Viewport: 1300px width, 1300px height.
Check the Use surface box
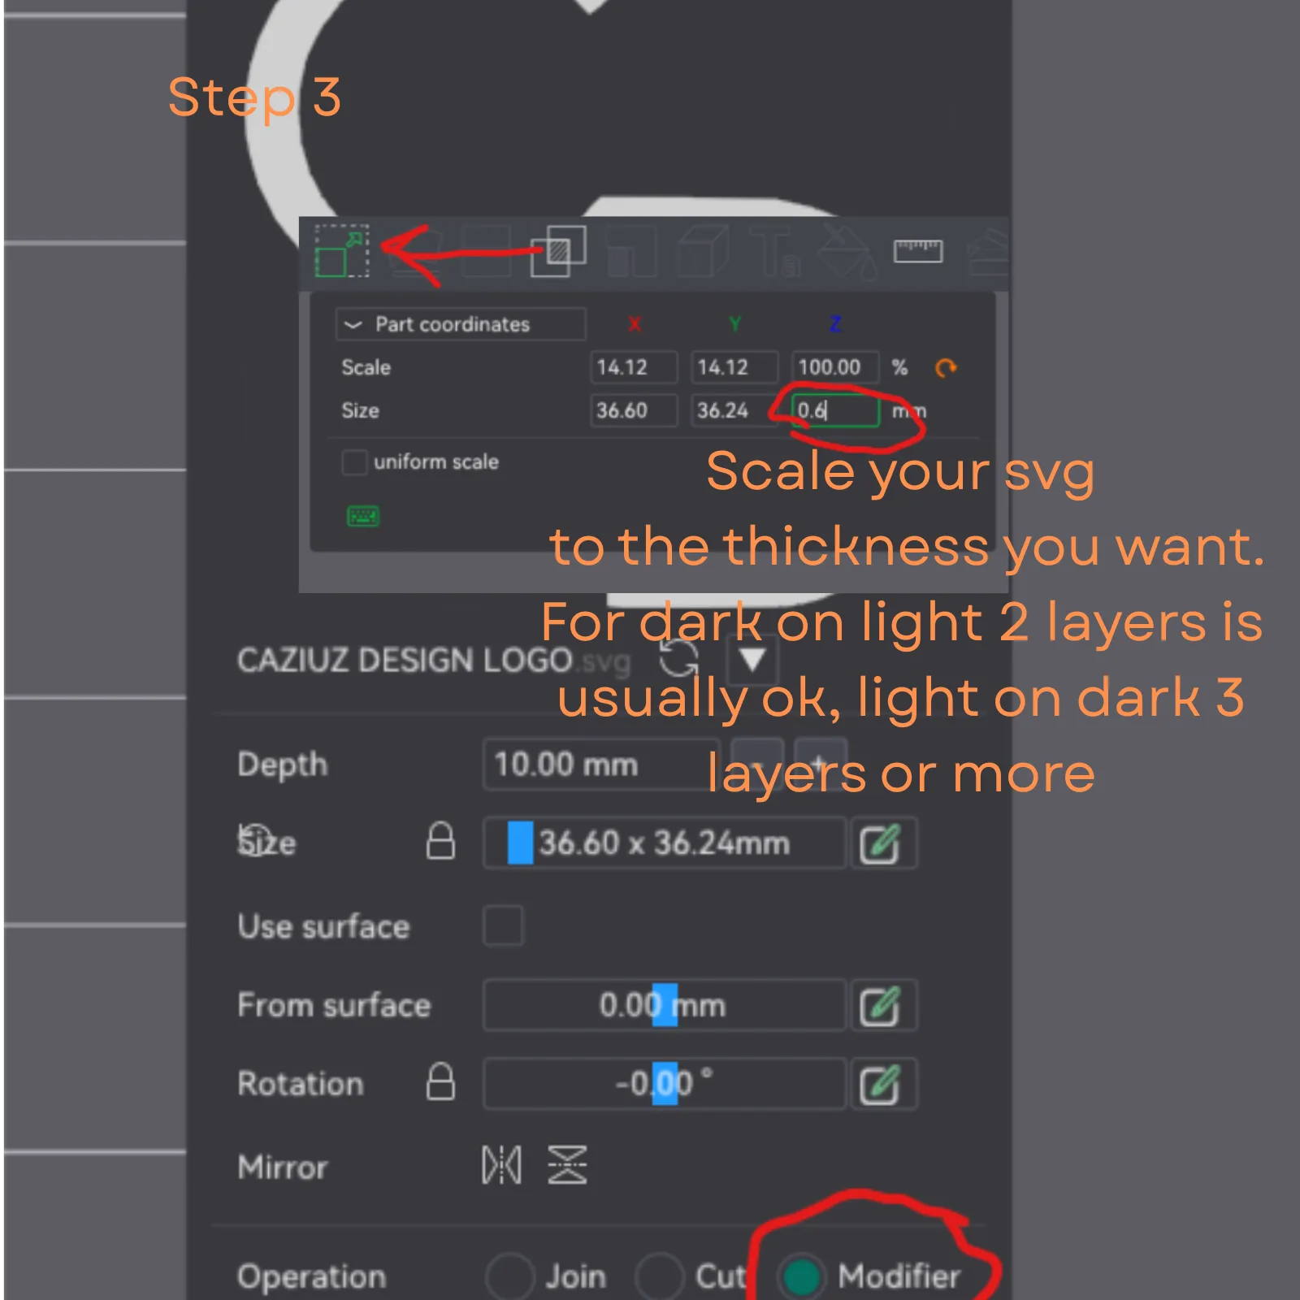pyautogui.click(x=503, y=925)
